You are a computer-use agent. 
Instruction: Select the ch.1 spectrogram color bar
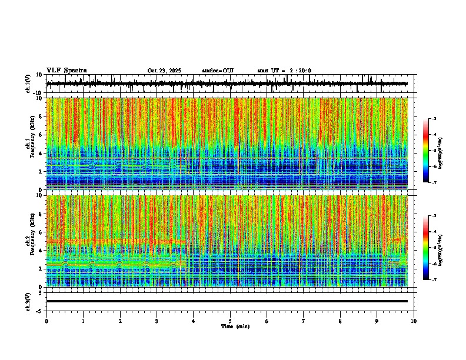(425, 151)
